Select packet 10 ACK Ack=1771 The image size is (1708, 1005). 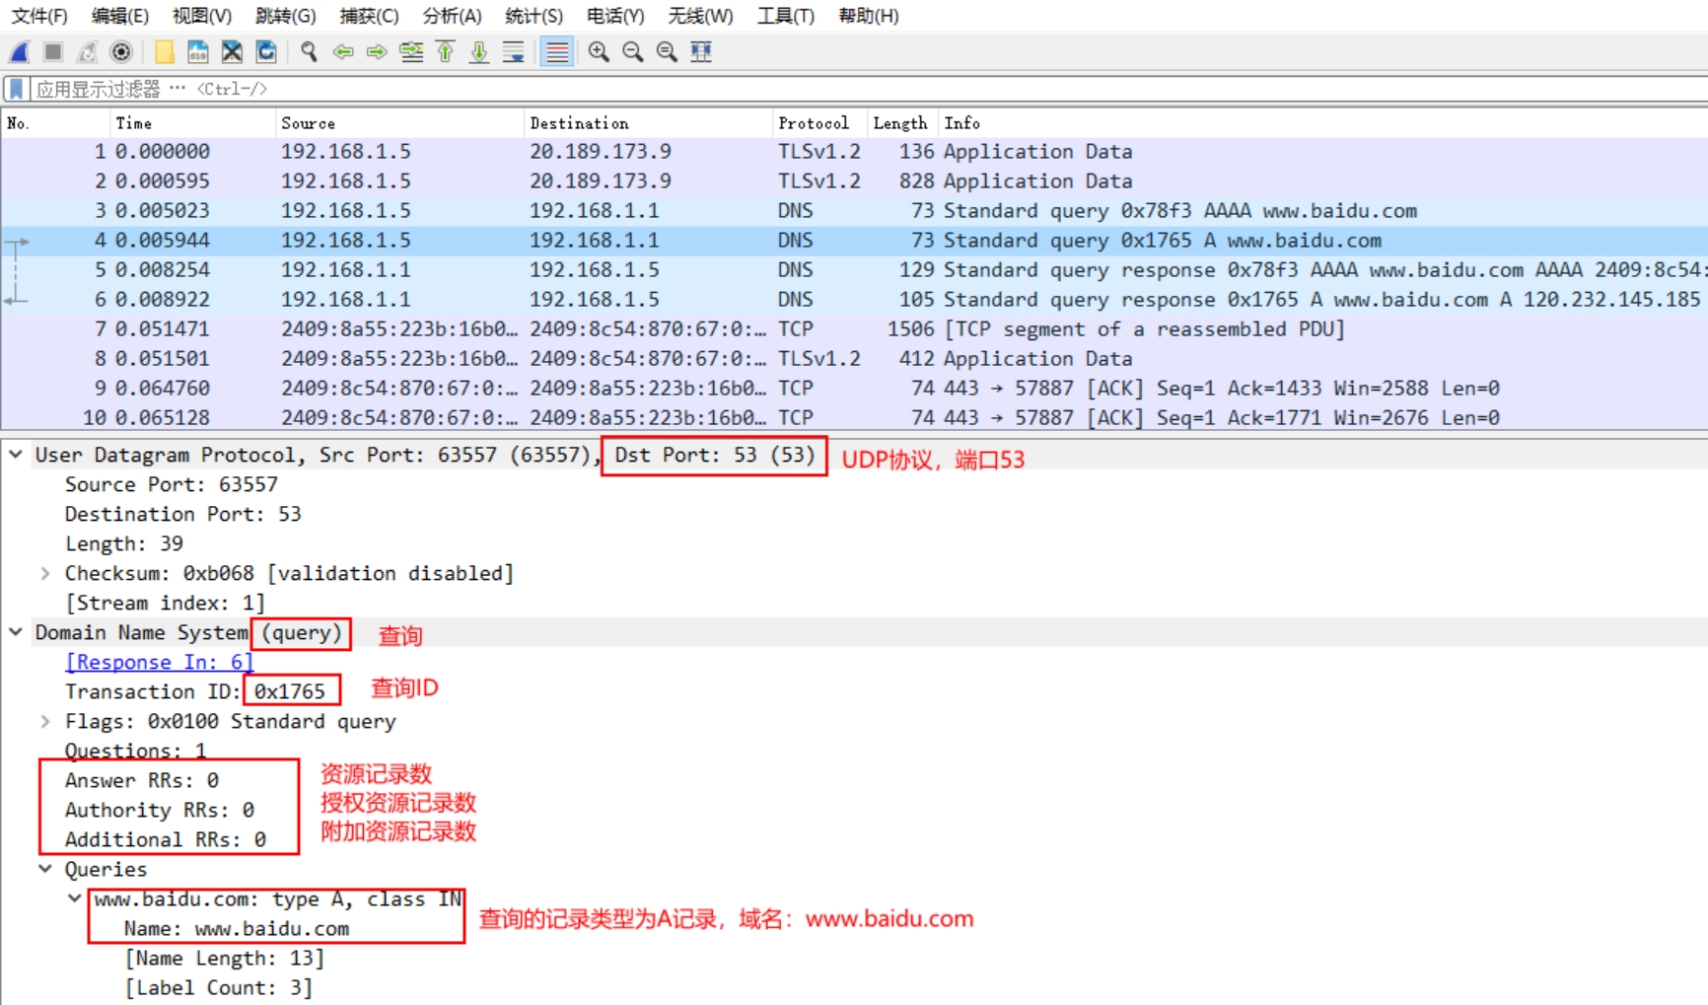pyautogui.click(x=854, y=417)
